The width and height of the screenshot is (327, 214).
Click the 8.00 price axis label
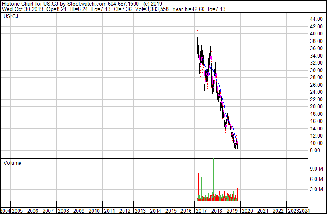click(315, 151)
